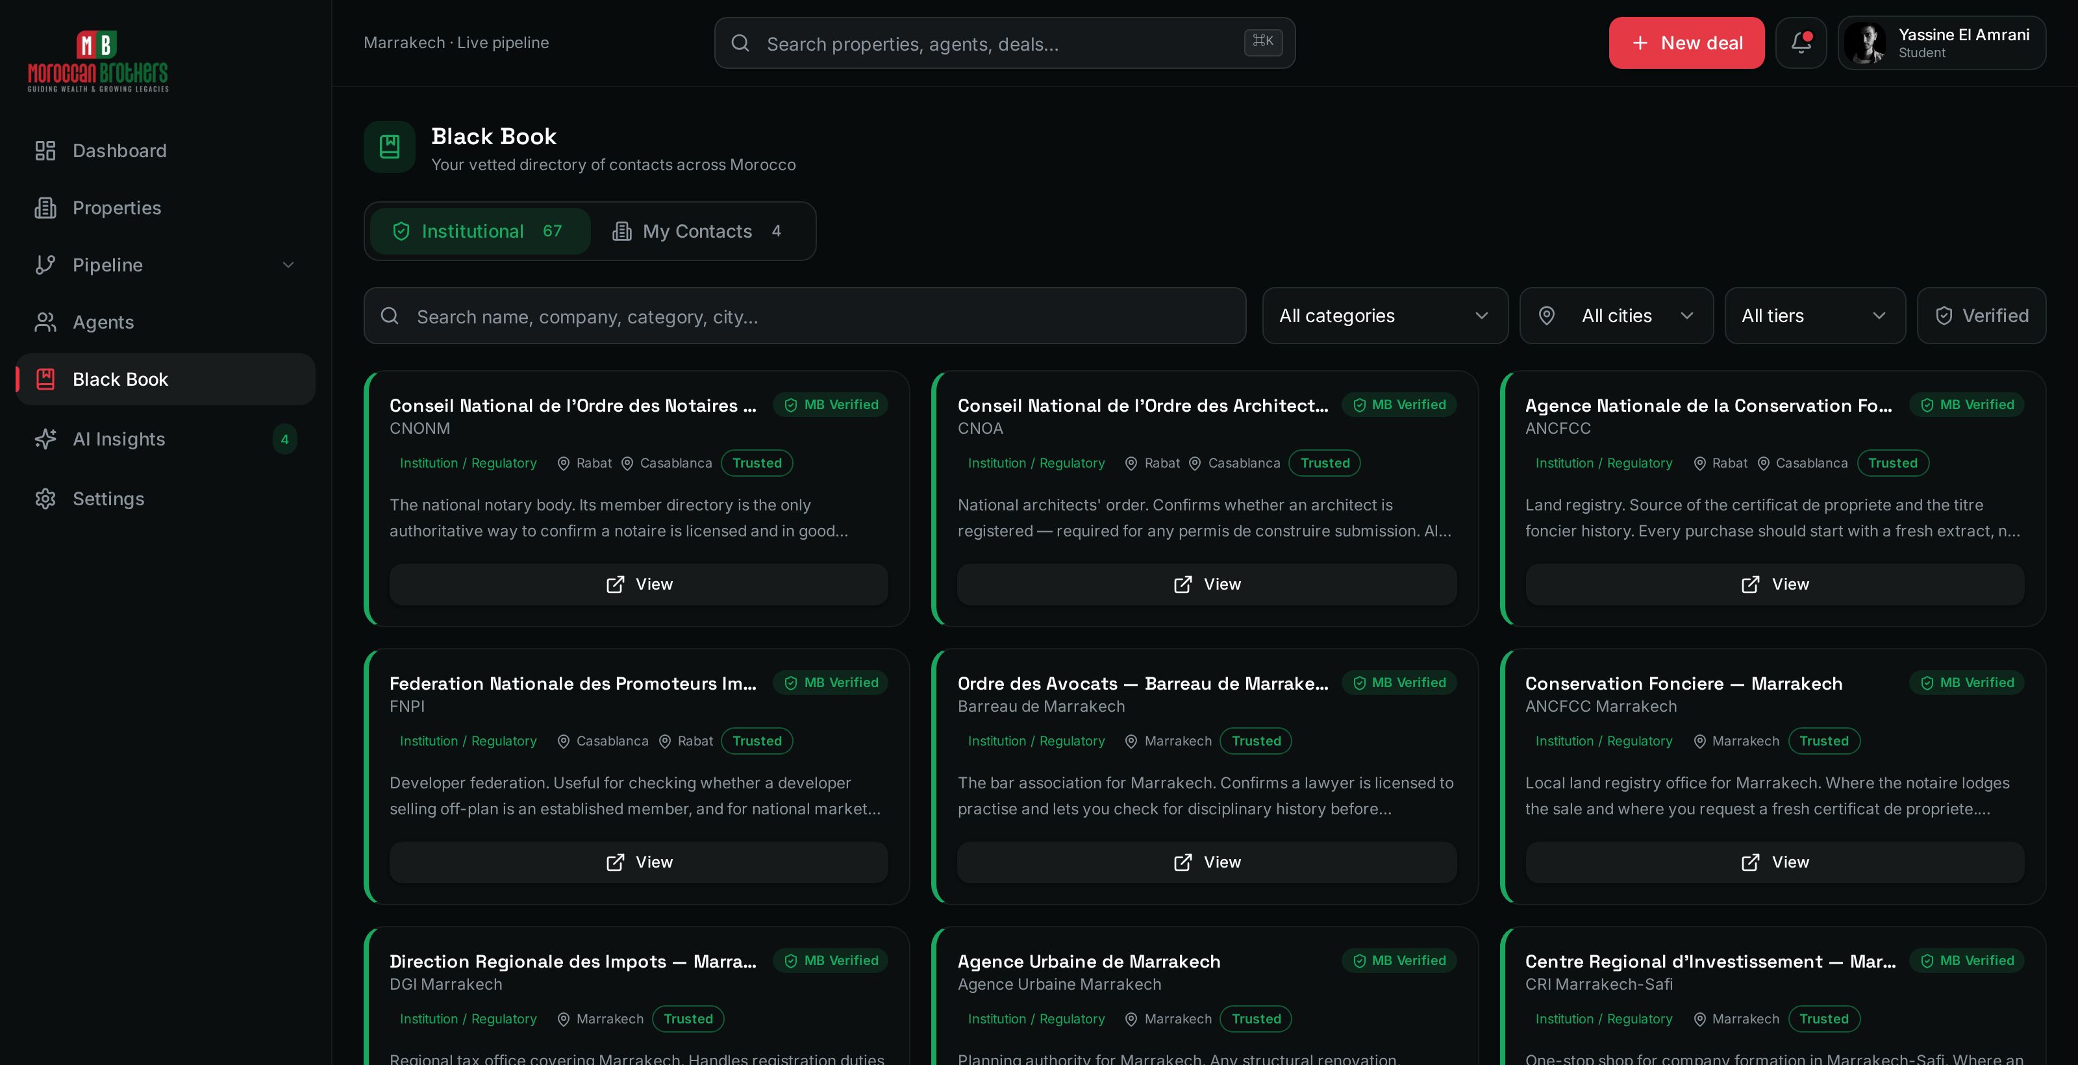Click the Trusted tag on CRI Marrakech-Safi card
Image resolution: width=2078 pixels, height=1065 pixels.
pos(1824,1019)
